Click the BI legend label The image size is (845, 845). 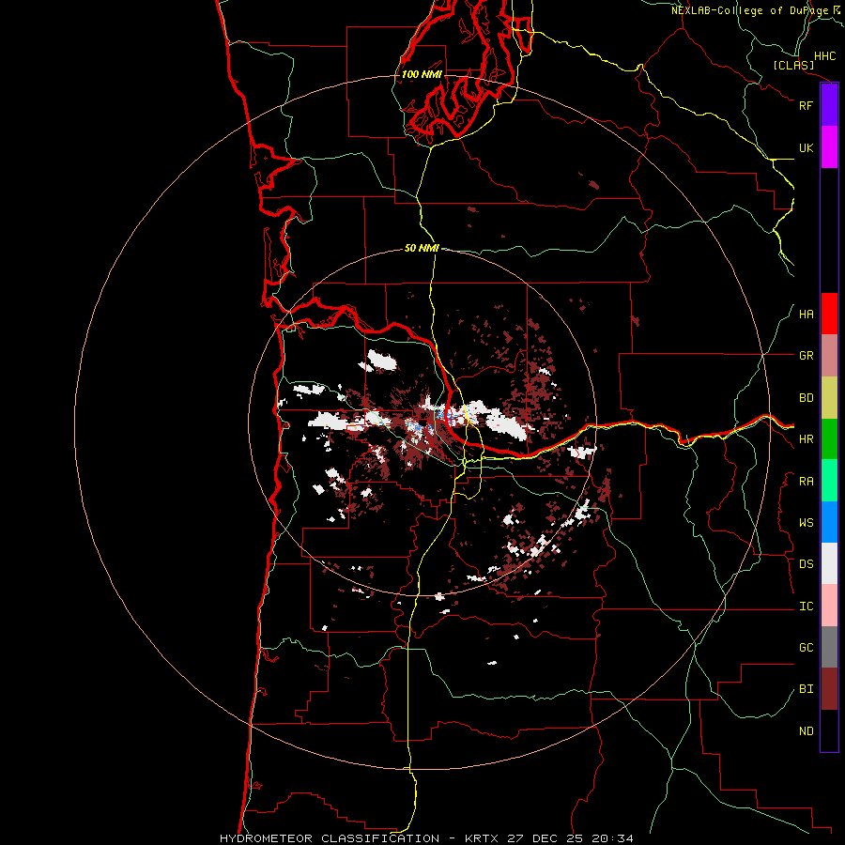pyautogui.click(x=806, y=689)
